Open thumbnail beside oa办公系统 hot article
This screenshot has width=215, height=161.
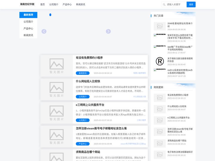point(159,70)
